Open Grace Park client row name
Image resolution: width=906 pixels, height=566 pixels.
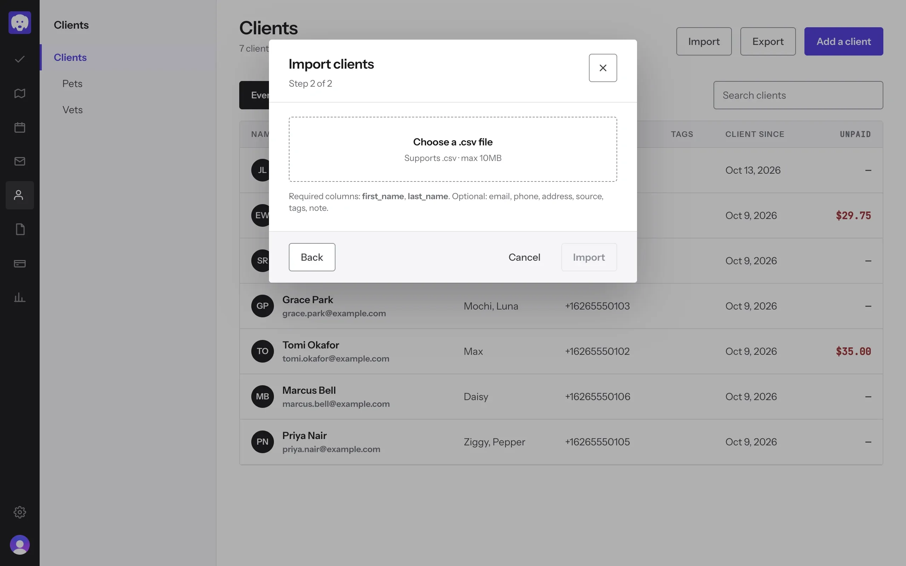coord(307,300)
